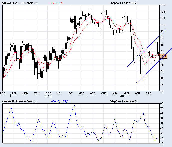The height and width of the screenshot is (147, 172).
Task: Open www.finam.ru text above the ADX chart
Action: click(x=27, y=101)
